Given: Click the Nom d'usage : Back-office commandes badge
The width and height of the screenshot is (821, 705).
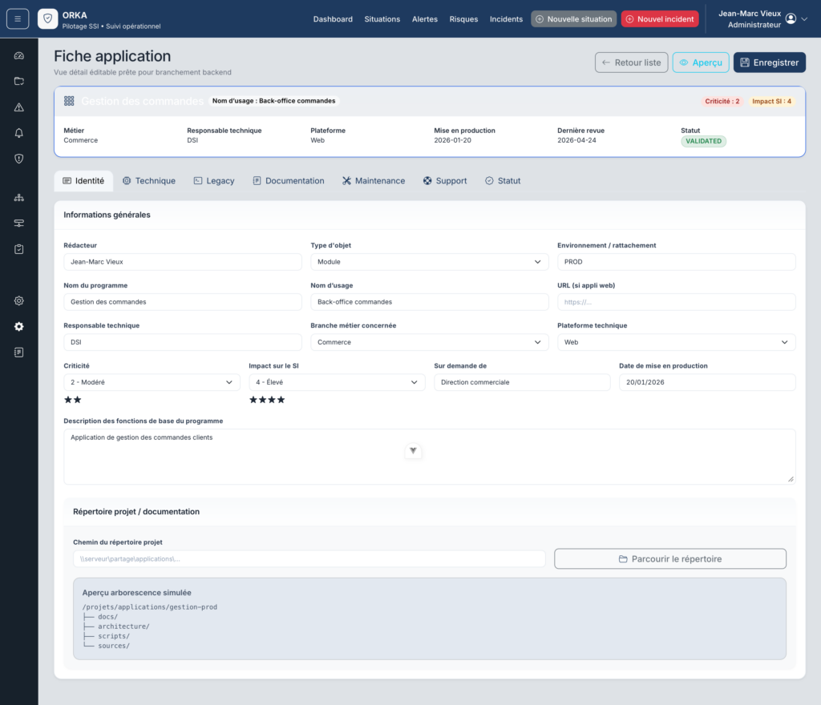Looking at the screenshot, I should (x=274, y=101).
